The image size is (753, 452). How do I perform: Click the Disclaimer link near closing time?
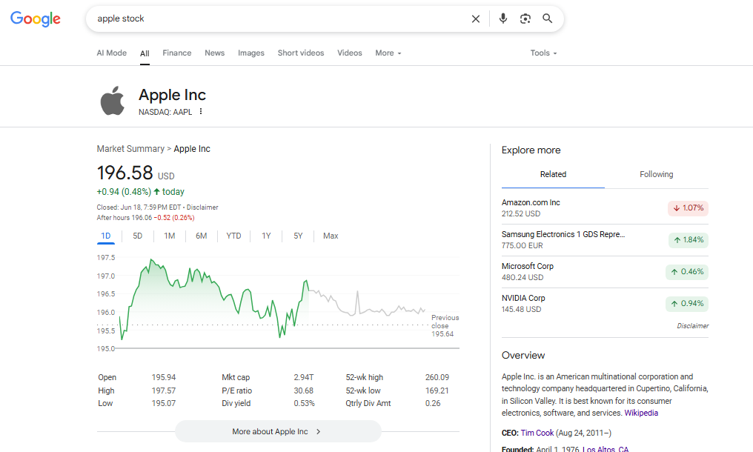pyautogui.click(x=202, y=207)
